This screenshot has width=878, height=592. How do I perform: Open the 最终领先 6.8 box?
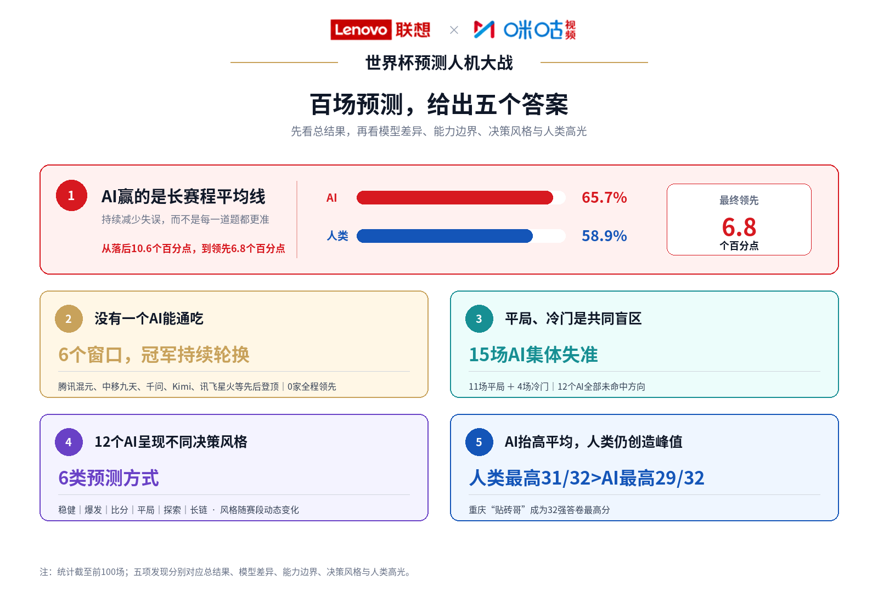[x=739, y=219]
